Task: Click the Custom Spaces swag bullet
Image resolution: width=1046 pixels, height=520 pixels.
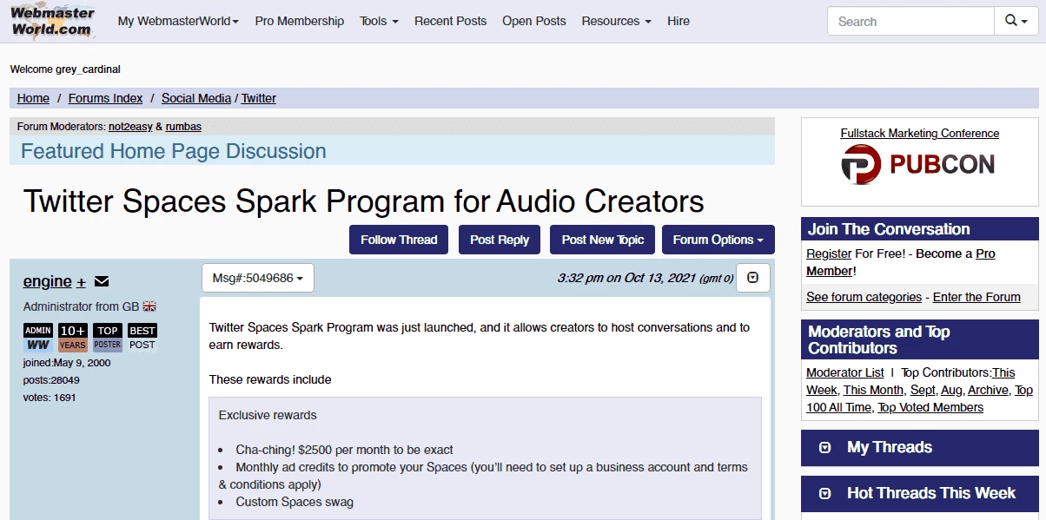Action: 295,502
